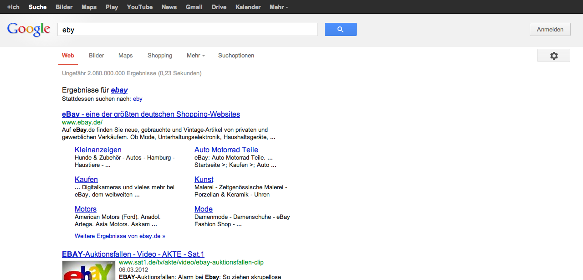Open the eBay main result title link
Screen dimensions: 583x280
pyautogui.click(x=151, y=114)
